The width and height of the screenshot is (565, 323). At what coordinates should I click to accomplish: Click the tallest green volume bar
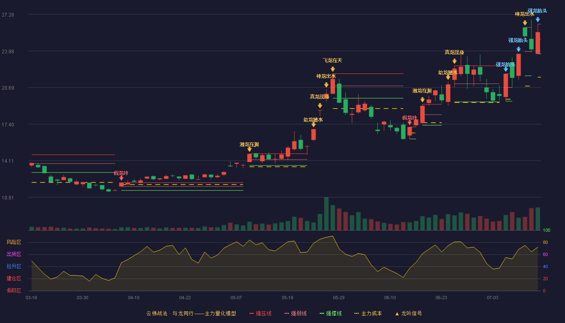tap(326, 214)
